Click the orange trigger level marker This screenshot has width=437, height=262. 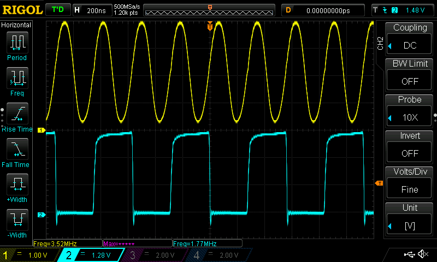coord(379,183)
